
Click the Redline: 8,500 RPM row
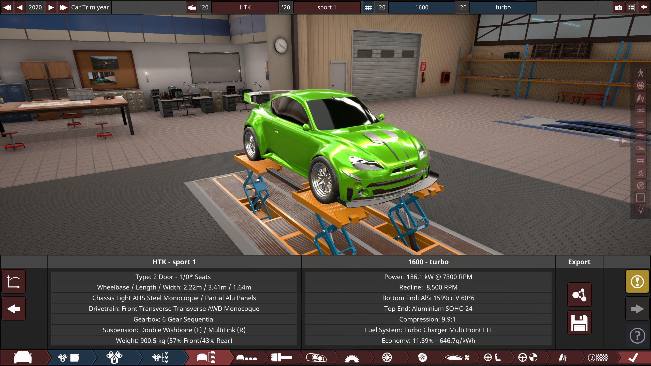click(x=428, y=287)
